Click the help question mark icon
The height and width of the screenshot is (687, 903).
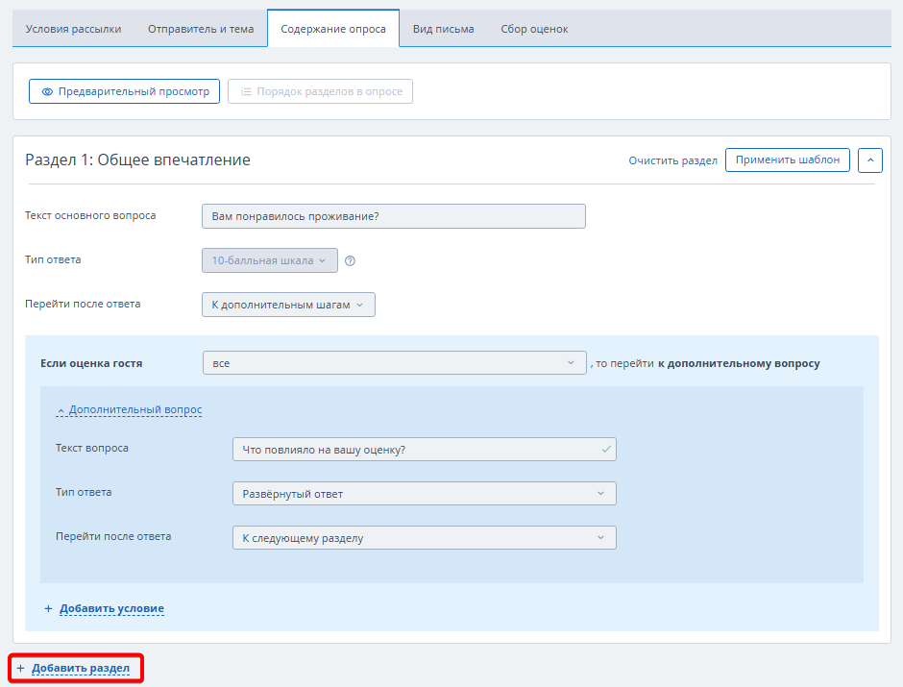[350, 260]
